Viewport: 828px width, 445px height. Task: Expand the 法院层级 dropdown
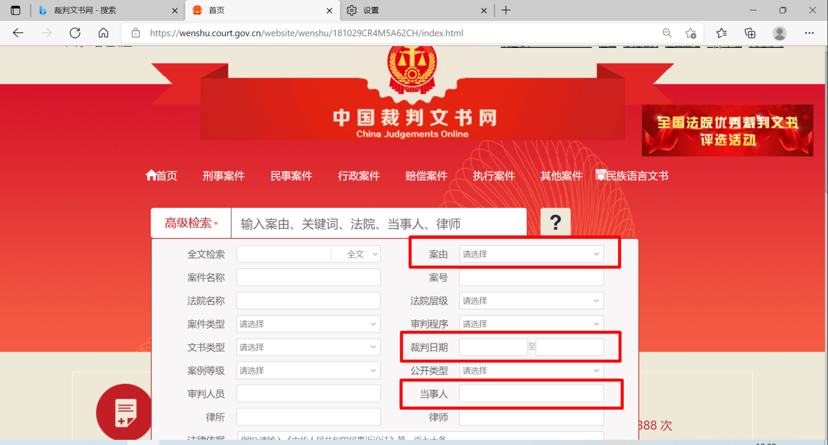point(530,300)
